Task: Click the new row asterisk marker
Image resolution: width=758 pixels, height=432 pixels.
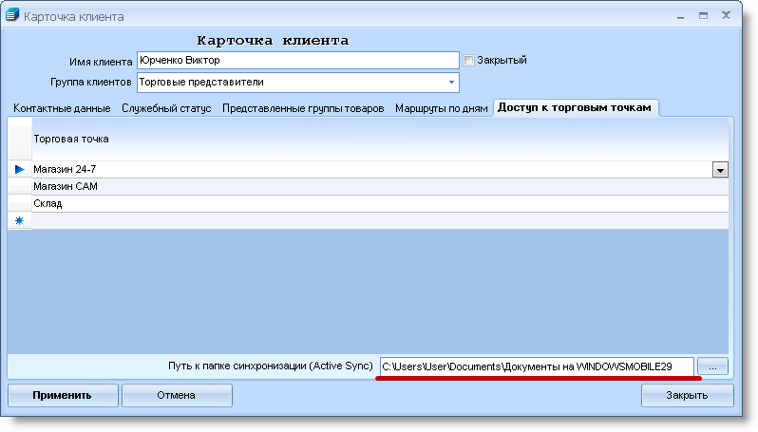Action: click(19, 220)
